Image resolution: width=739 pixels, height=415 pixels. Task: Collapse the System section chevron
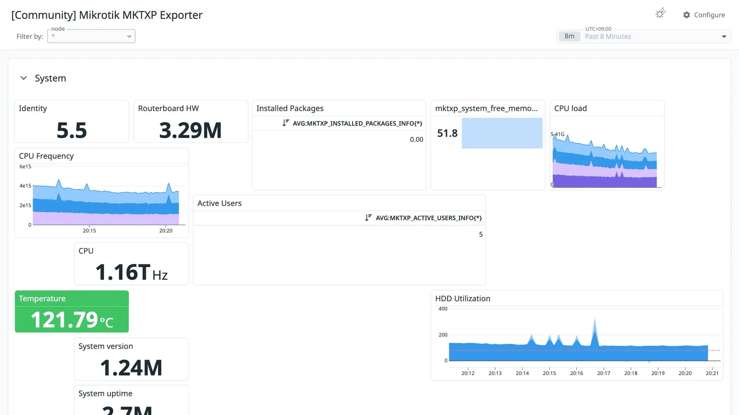tap(23, 78)
